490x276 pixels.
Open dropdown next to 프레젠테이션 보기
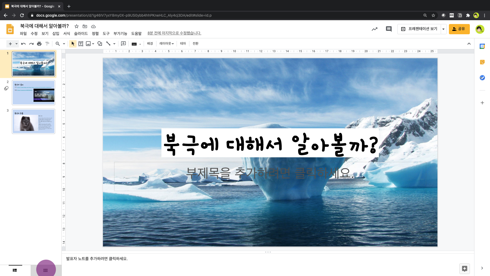click(443, 29)
